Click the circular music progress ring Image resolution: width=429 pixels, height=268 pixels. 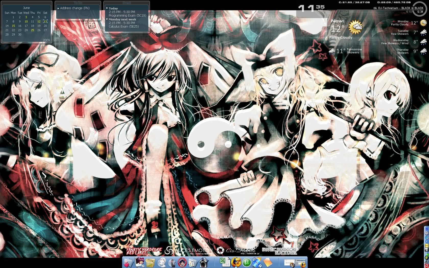[x=420, y=9]
